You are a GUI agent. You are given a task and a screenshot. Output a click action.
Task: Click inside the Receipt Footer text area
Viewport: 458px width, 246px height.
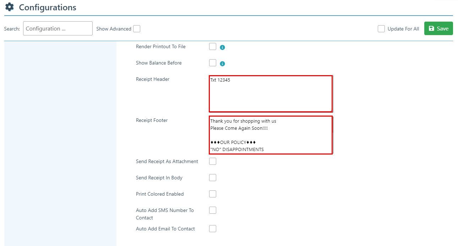coord(271,135)
